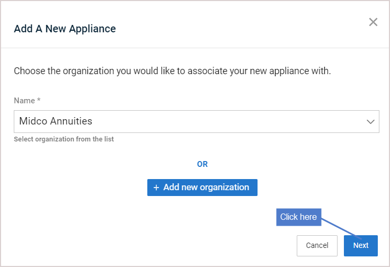Click the "Add A New Appliance" title

coord(65,29)
